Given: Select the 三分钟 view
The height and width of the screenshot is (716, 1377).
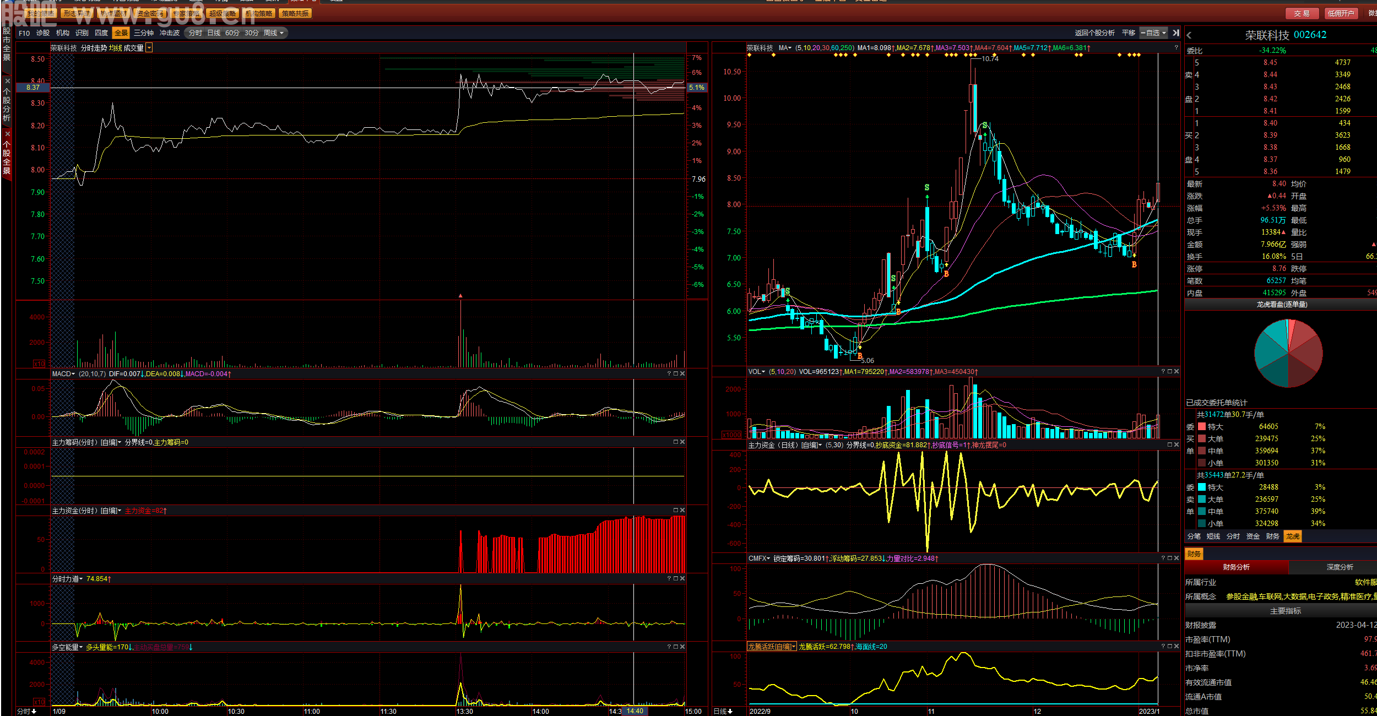Looking at the screenshot, I should [x=144, y=33].
